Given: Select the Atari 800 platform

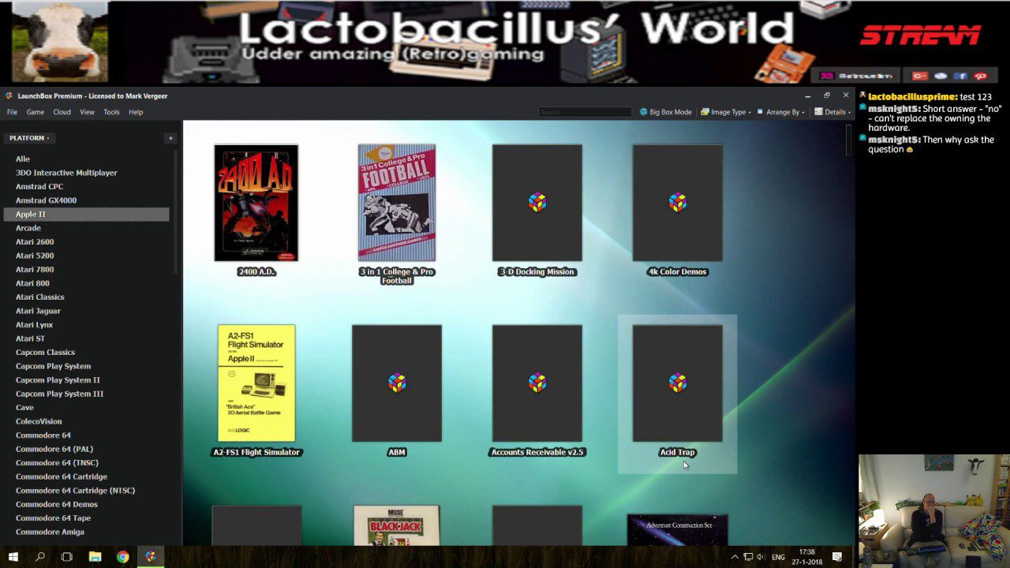Looking at the screenshot, I should click(86, 283).
